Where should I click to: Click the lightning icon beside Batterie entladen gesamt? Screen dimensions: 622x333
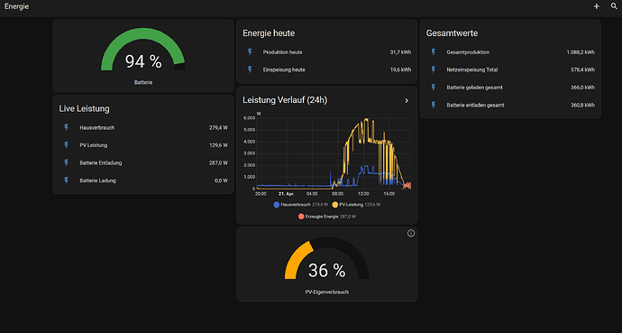click(434, 106)
